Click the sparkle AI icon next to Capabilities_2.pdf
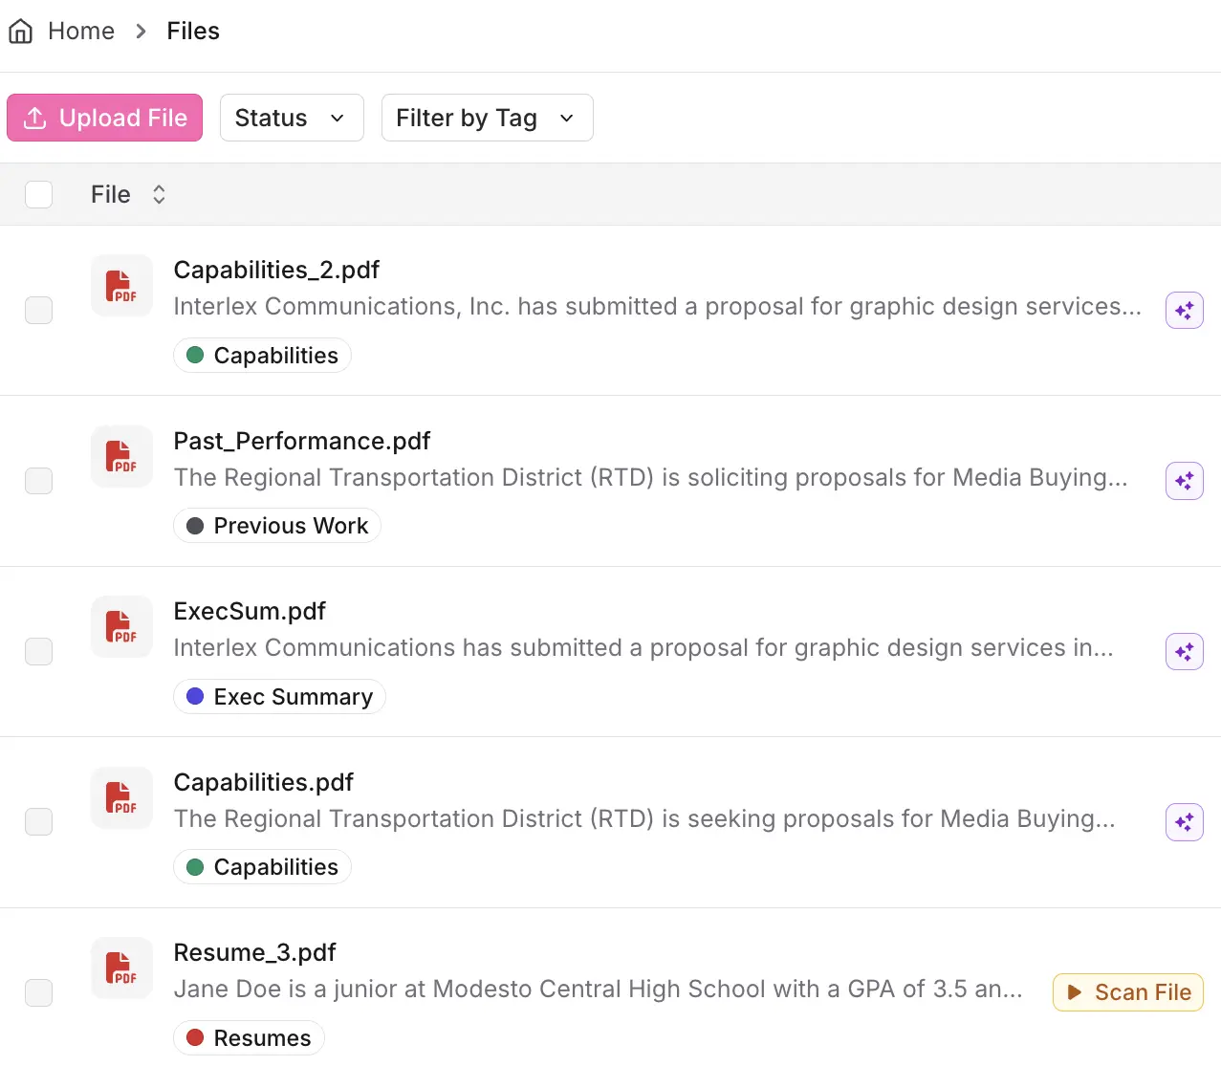The width and height of the screenshot is (1221, 1066). 1184,310
